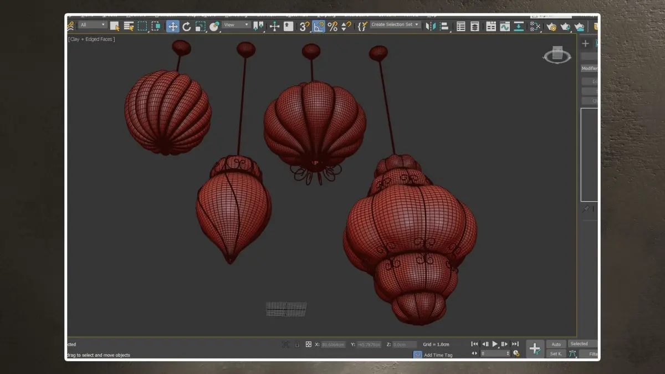Click Edit Named Selection Sets icon

[x=362, y=26]
